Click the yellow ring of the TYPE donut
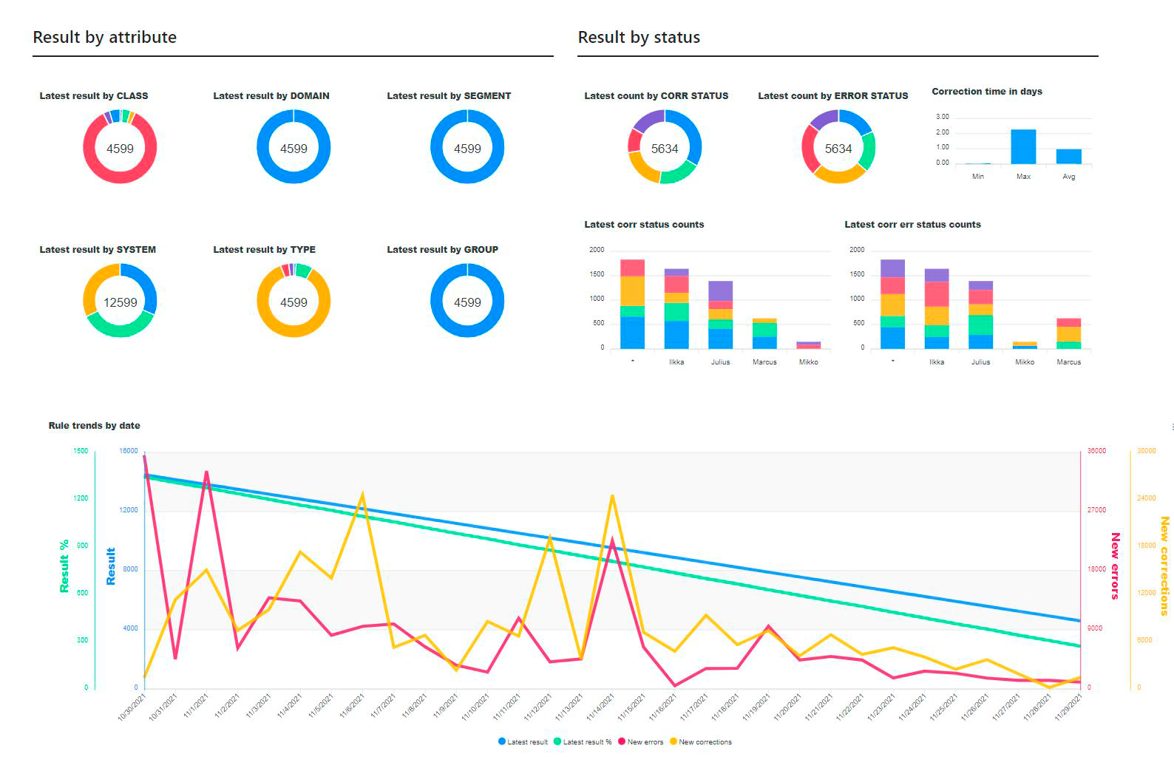This screenshot has width=1174, height=757. 293,331
